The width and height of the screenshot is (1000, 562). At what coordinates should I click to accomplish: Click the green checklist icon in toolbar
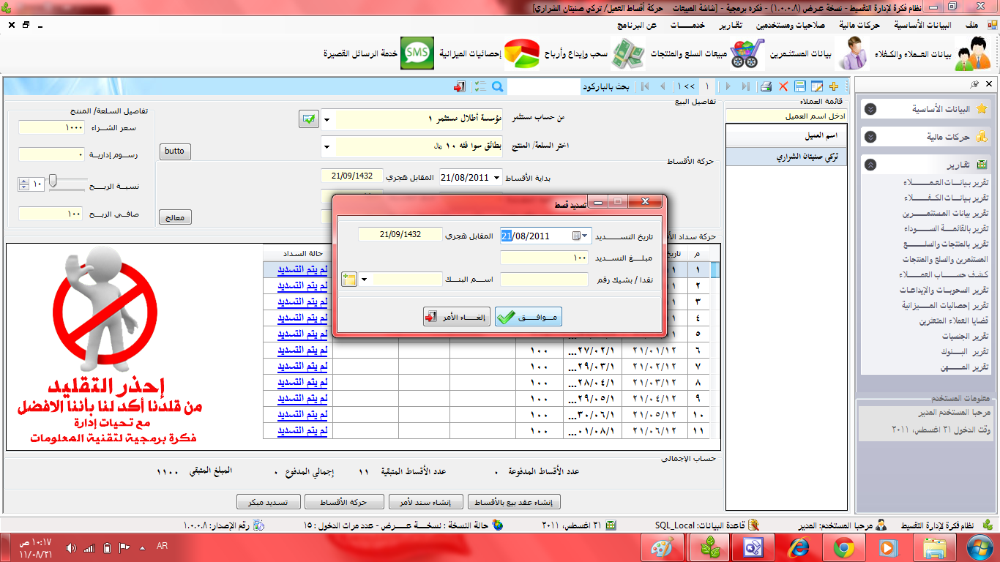click(x=480, y=86)
